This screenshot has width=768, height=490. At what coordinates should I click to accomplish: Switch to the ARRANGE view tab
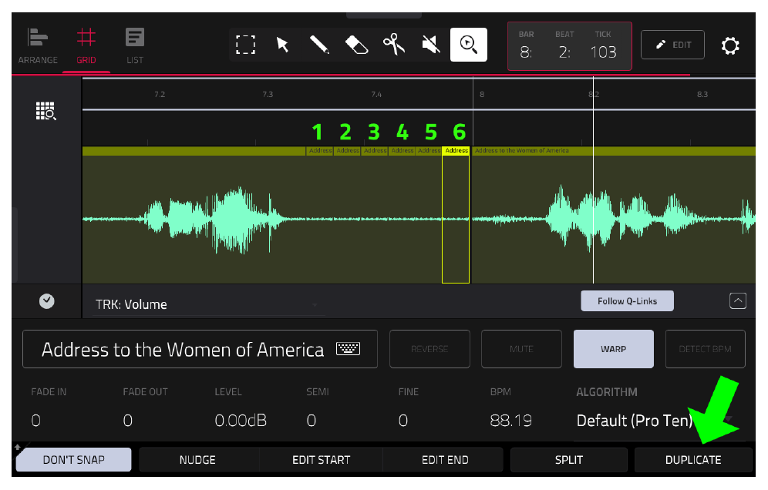[38, 46]
